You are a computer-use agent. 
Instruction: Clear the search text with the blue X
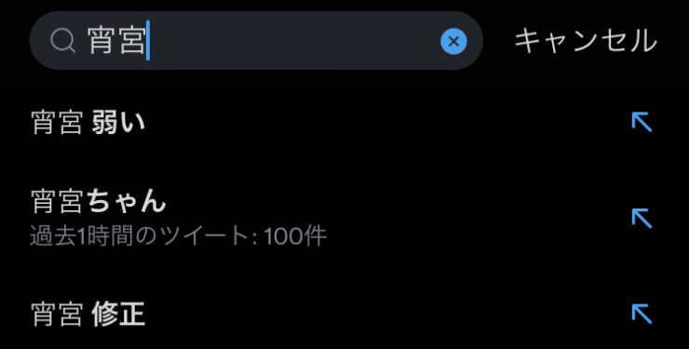[x=453, y=41]
